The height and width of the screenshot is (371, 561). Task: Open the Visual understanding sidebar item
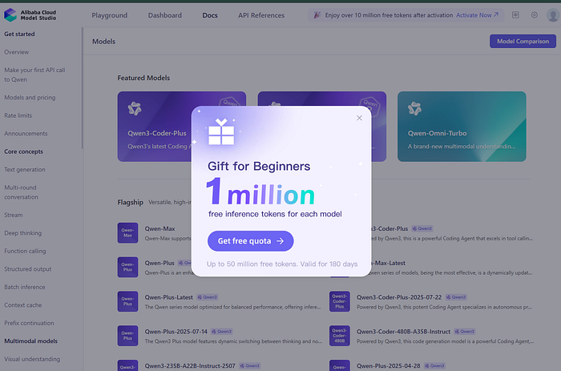(32, 359)
